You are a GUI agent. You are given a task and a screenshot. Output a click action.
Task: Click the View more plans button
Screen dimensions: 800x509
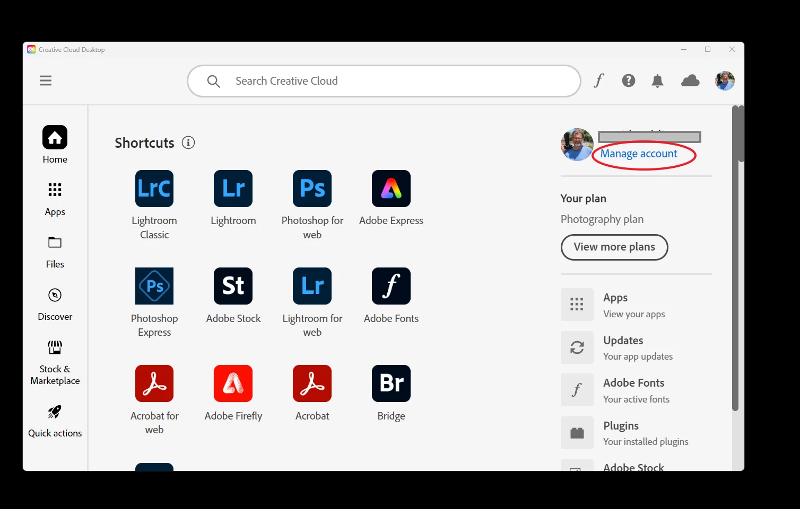614,247
